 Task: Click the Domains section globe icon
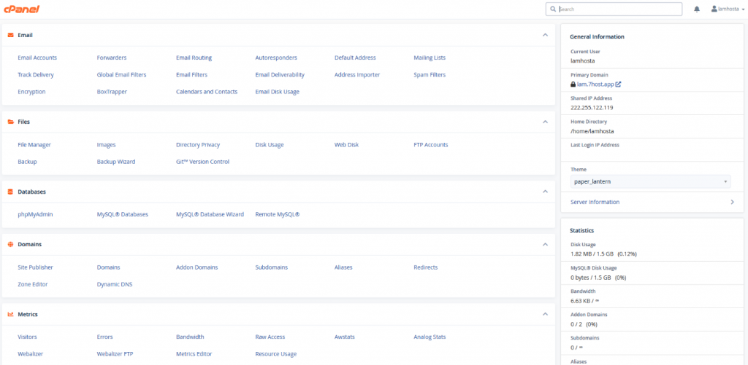pos(10,244)
